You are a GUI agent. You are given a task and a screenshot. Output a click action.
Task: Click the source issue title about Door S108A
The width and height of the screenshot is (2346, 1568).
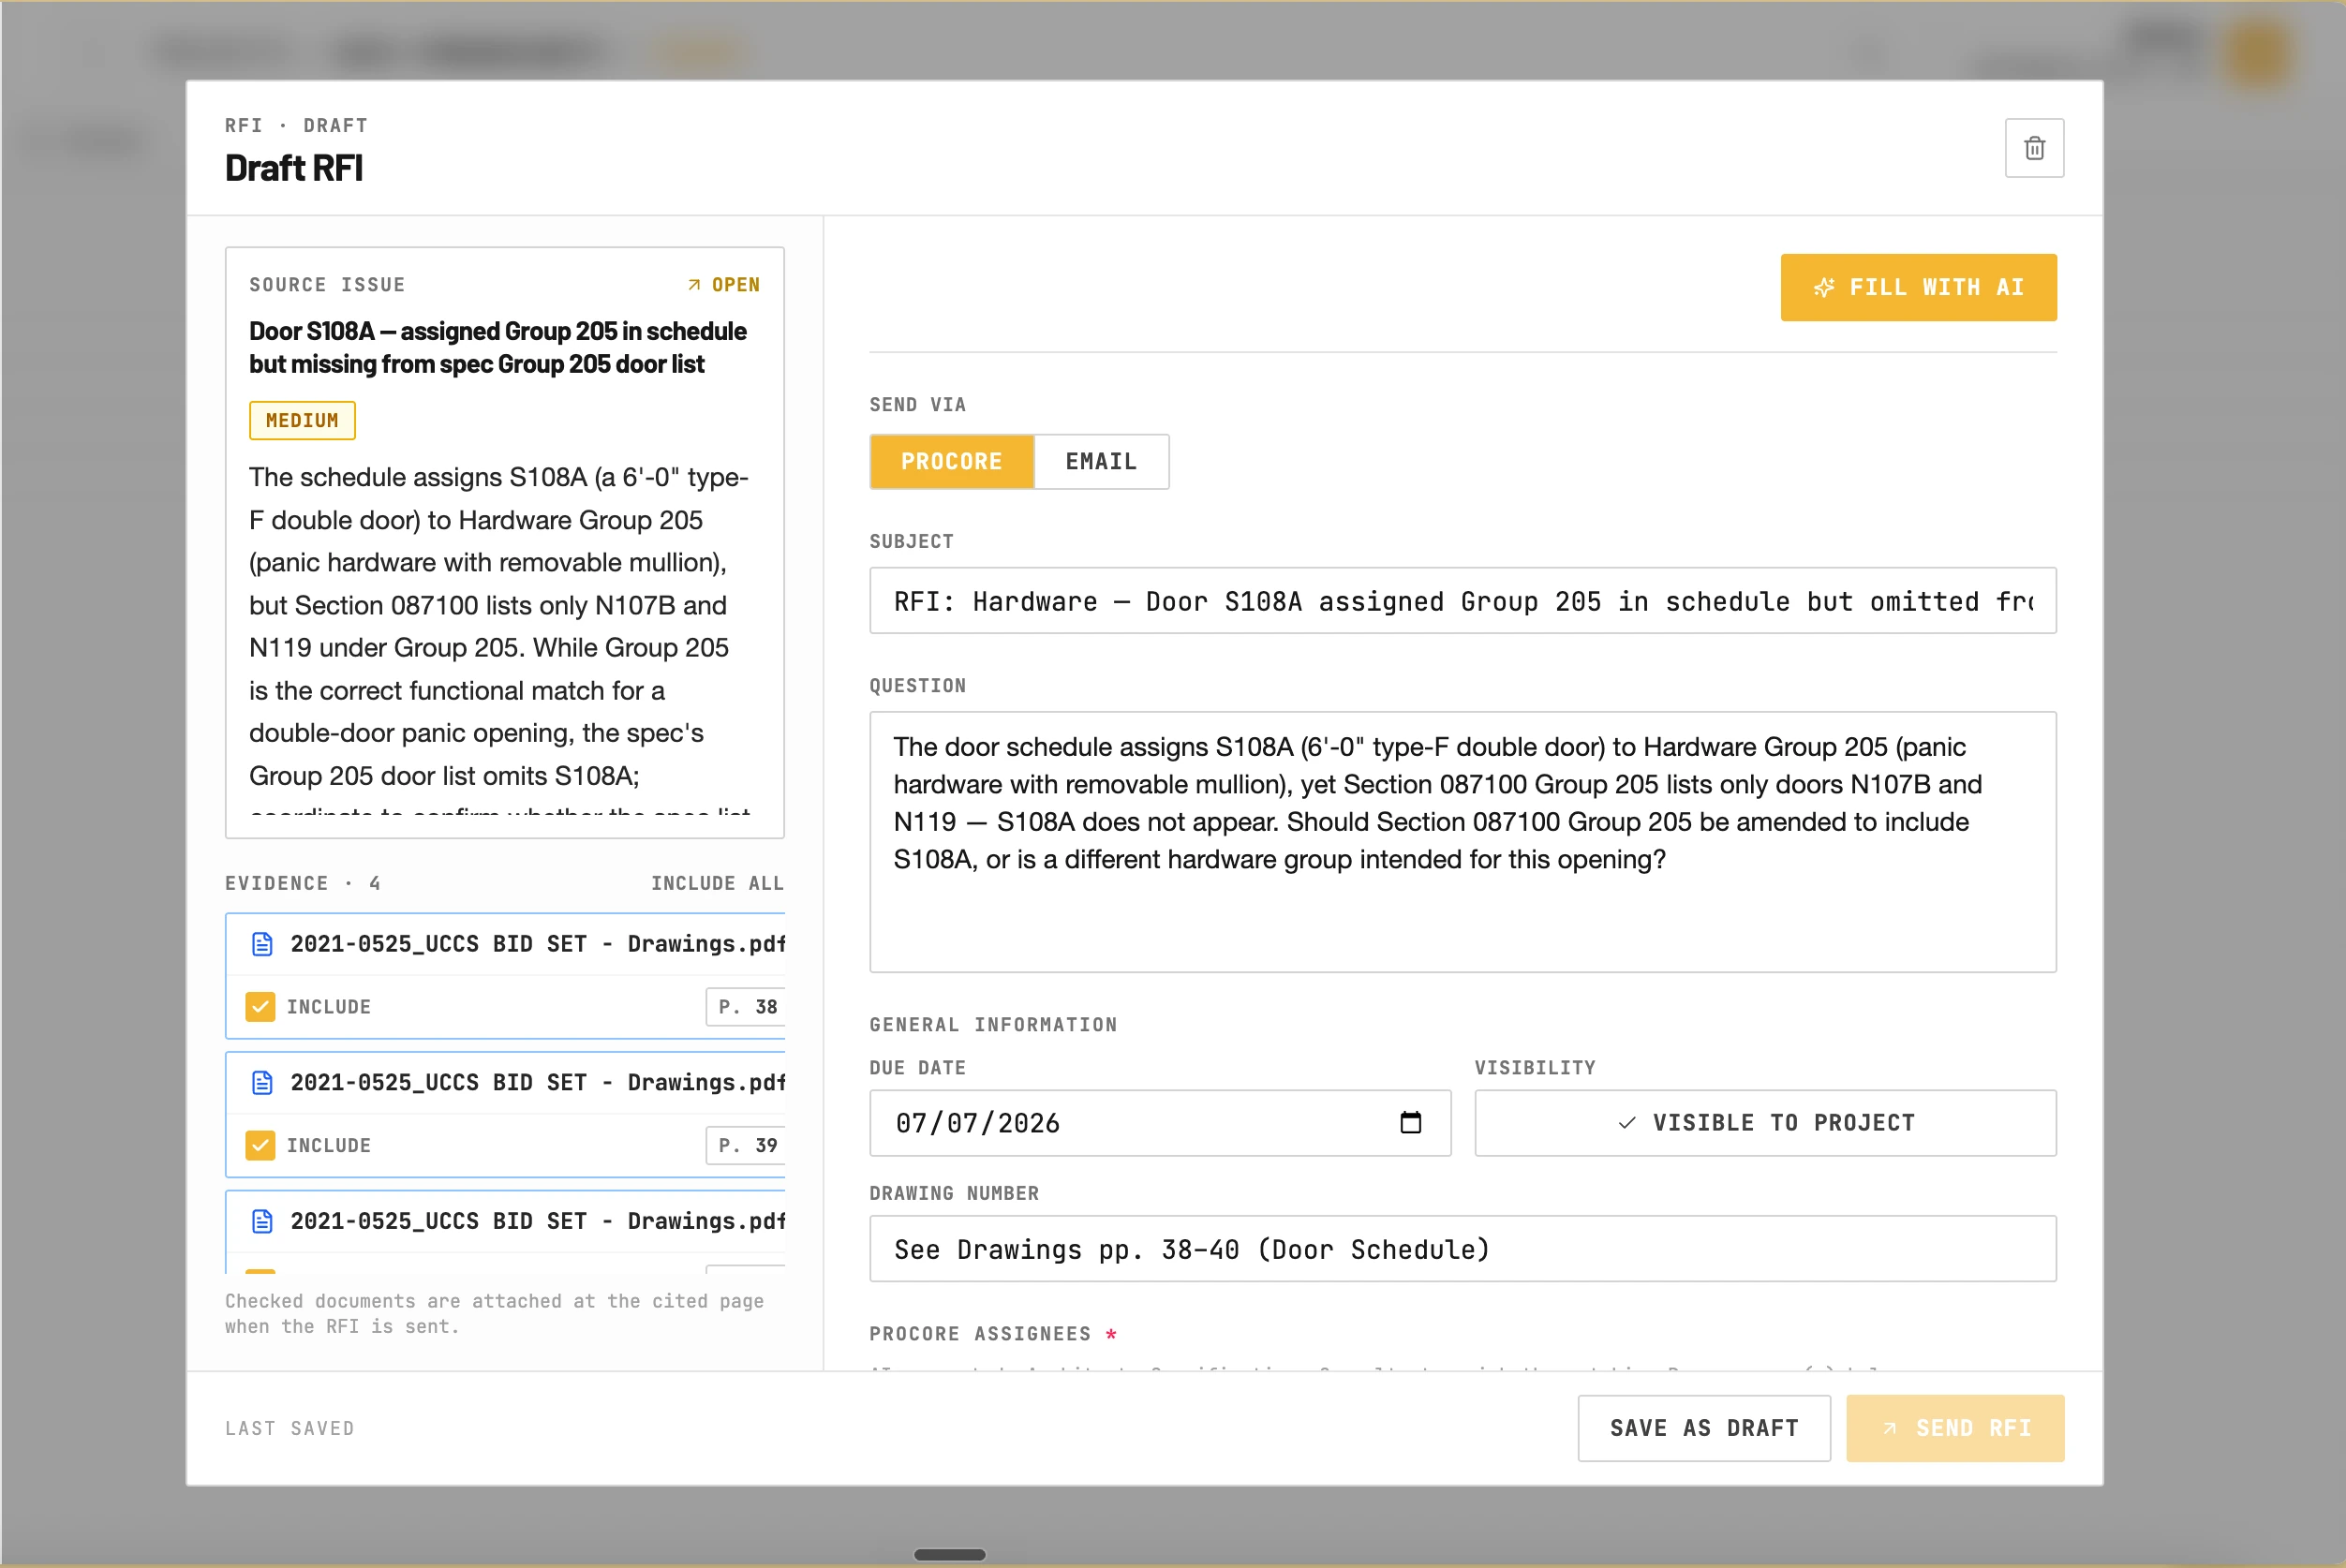[497, 347]
